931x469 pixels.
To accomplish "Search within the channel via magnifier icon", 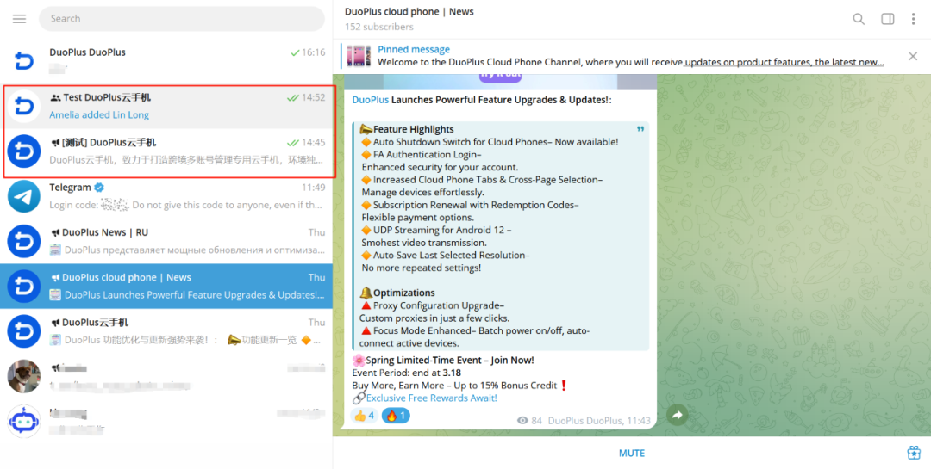I will [x=859, y=19].
